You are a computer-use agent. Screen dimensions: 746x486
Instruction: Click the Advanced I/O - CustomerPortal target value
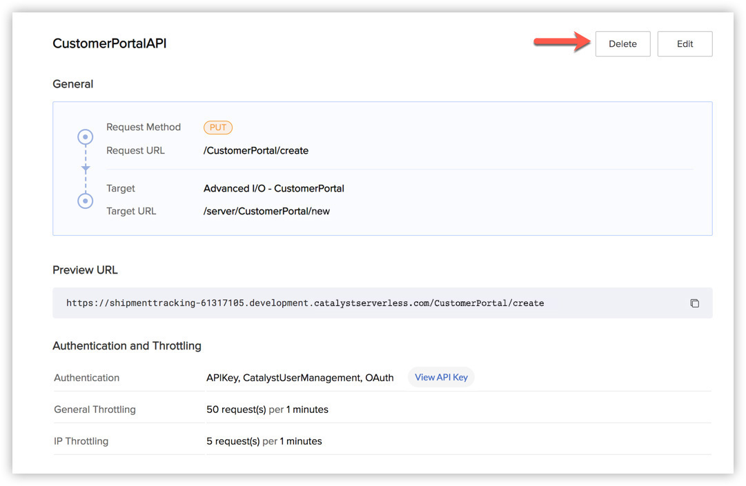coord(274,188)
